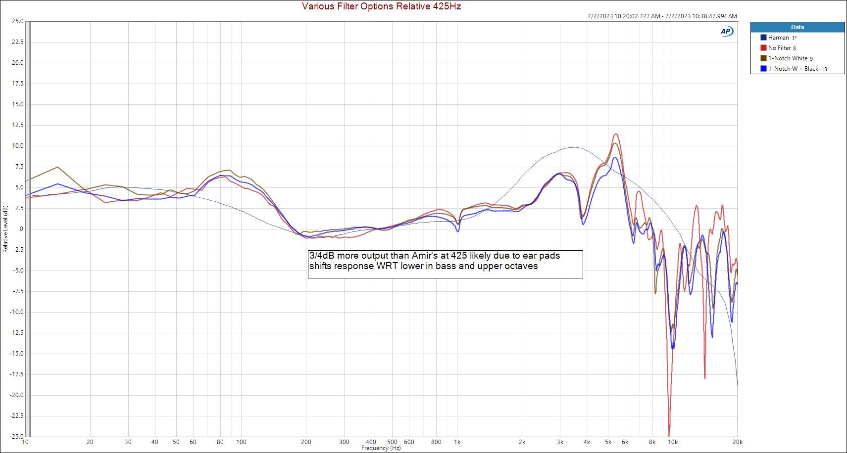Click the 12.5 y-axis tick label
The height and width of the screenshot is (453, 847).
(17, 125)
